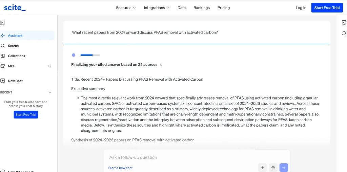Expand the Integrations dropdown
Screen dimensions: 347x172
(157, 8)
